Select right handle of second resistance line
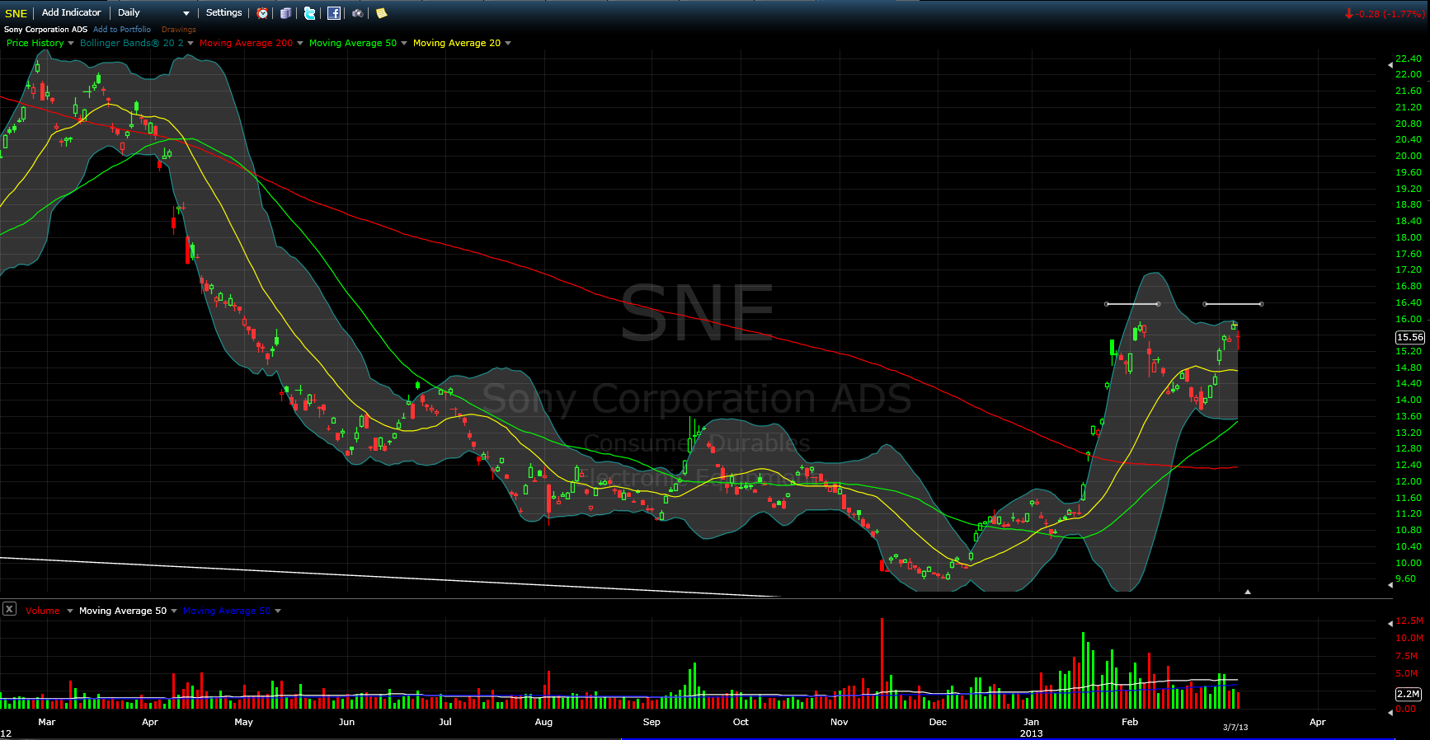This screenshot has height=740, width=1430. pos(1261,304)
